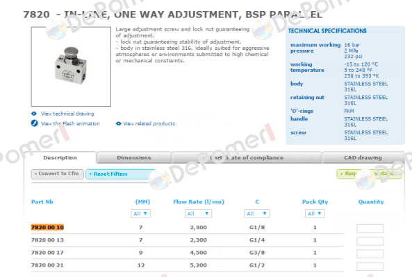Open the View the Flash animation link

pyautogui.click(x=70, y=123)
